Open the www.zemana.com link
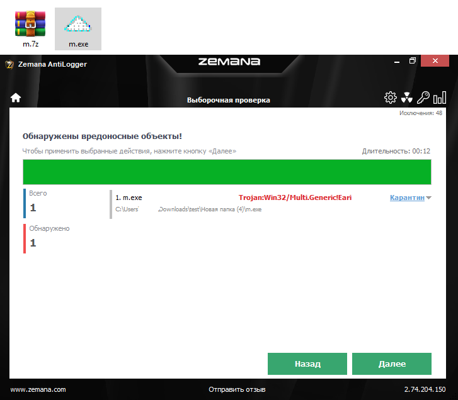Image resolution: width=458 pixels, height=400 pixels. 38,389
